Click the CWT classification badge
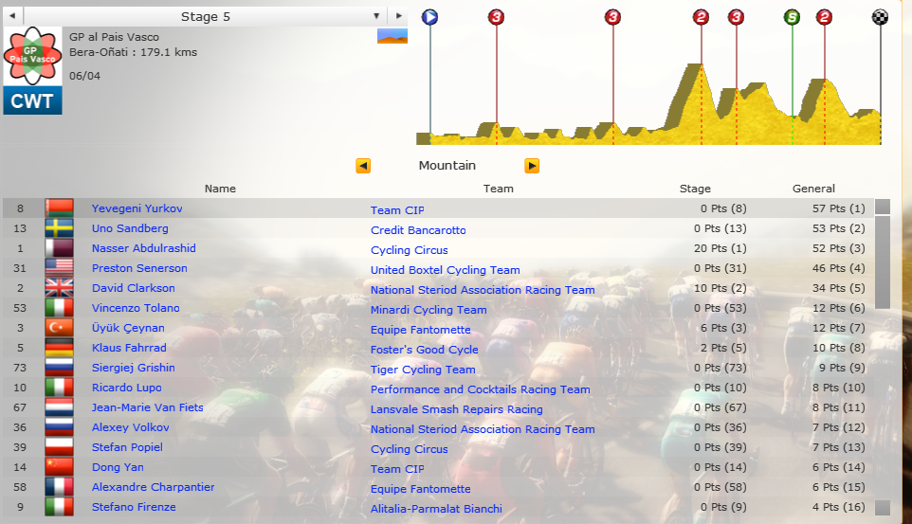The height and width of the screenshot is (524, 912). (x=32, y=100)
